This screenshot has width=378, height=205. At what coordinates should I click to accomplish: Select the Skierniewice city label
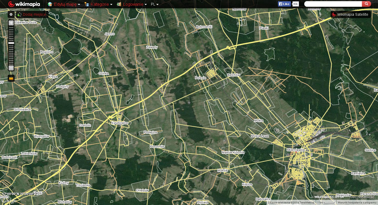(x=296, y=150)
